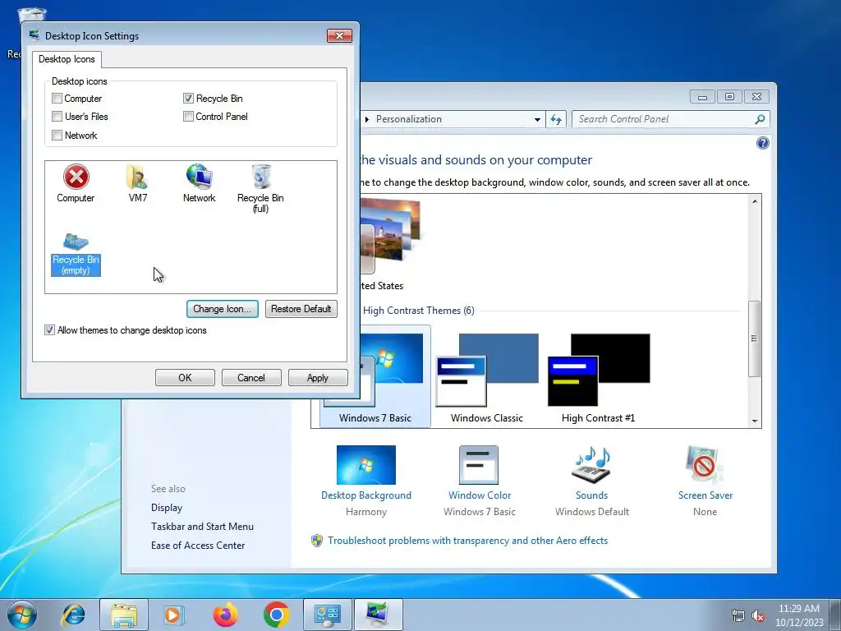Launch Firefox from the taskbar
Viewport: 841px width, 631px height.
(225, 615)
